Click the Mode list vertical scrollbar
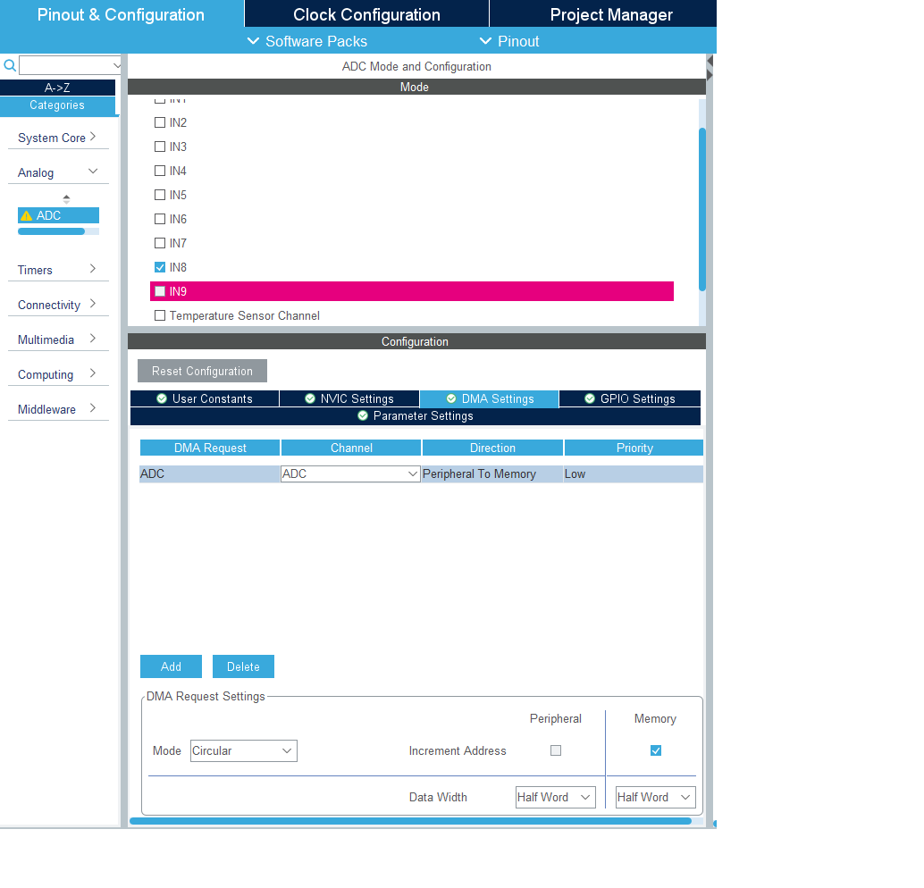924x888 pixels. (x=701, y=210)
